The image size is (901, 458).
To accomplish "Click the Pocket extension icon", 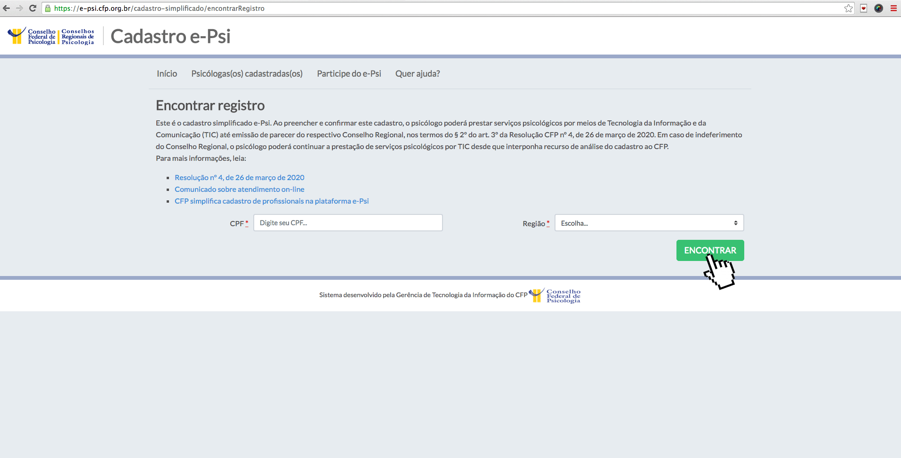I will [863, 8].
